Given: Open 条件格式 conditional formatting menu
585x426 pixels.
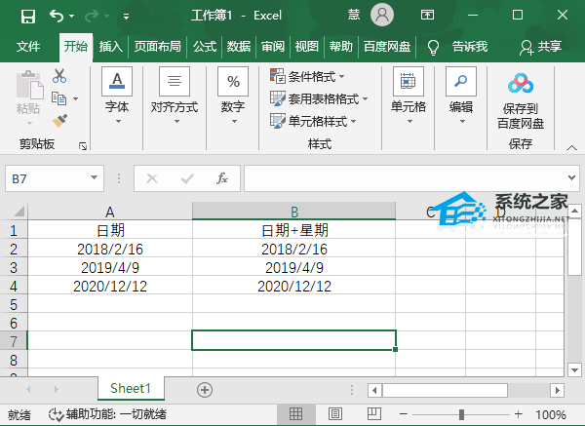Looking at the screenshot, I should click(307, 76).
